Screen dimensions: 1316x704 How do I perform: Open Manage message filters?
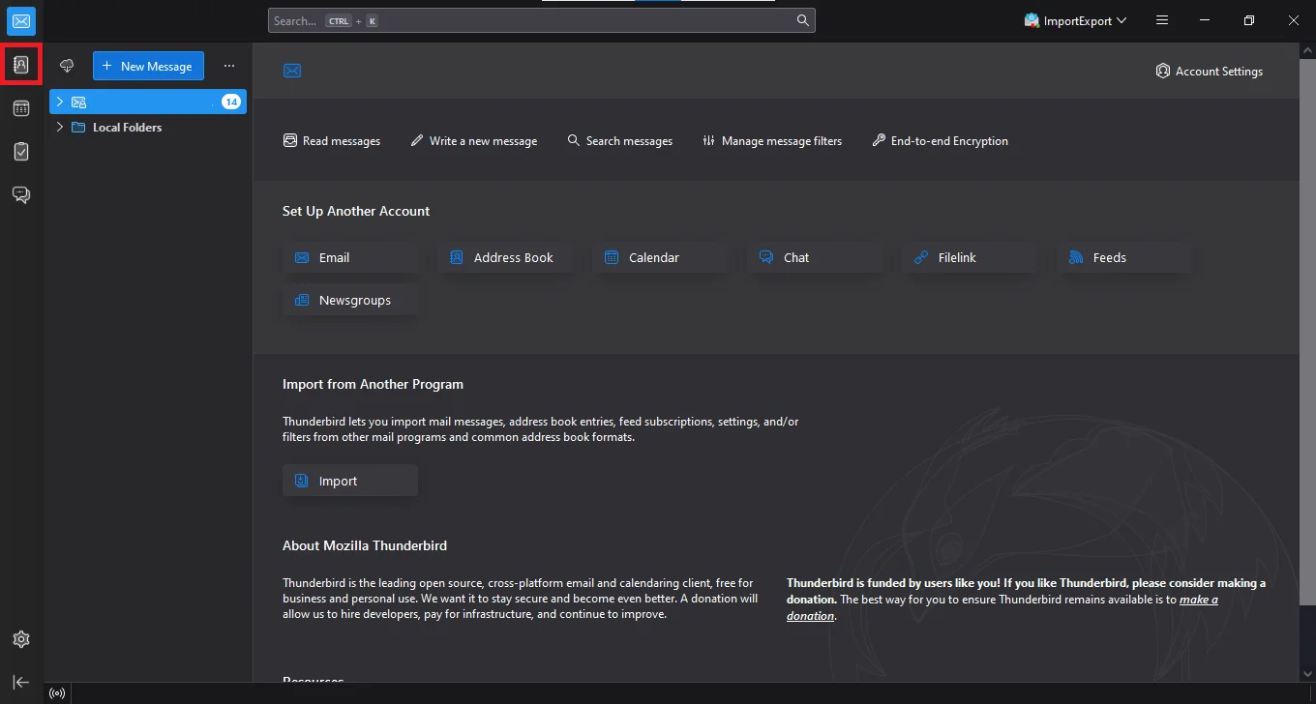click(772, 140)
